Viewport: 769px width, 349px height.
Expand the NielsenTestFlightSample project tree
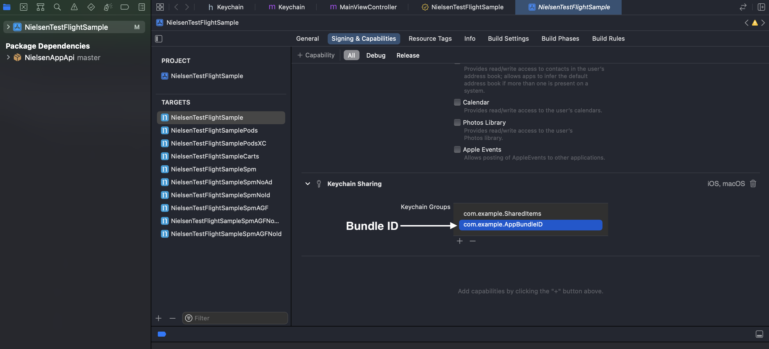8,27
